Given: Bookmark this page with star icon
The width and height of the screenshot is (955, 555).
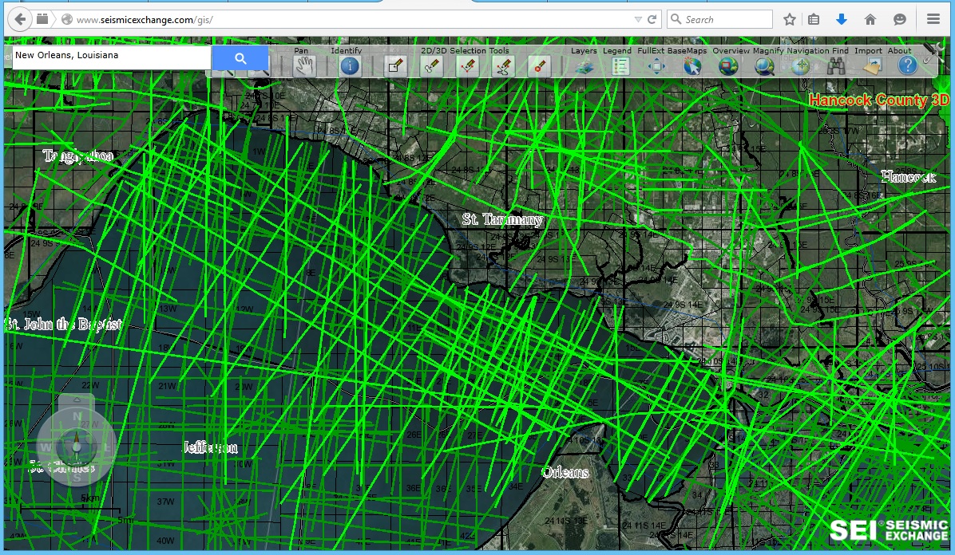Looking at the screenshot, I should click(790, 19).
